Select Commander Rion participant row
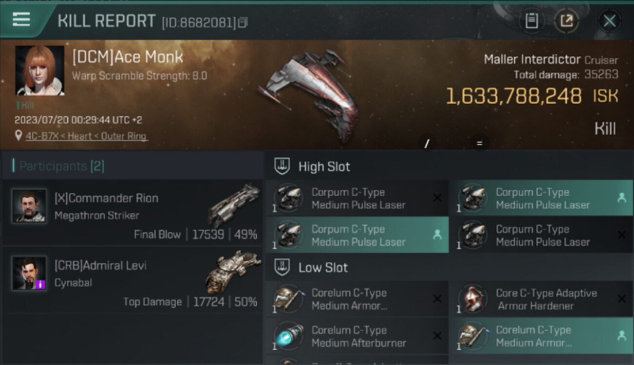 pyautogui.click(x=132, y=212)
